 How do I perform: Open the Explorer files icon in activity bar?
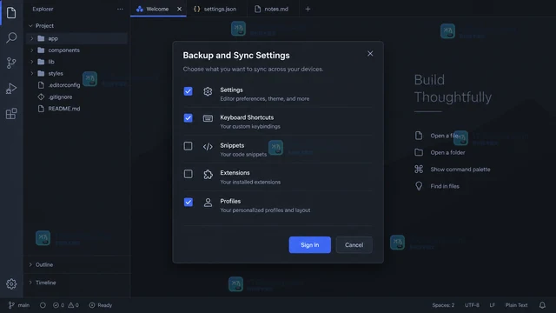point(11,13)
